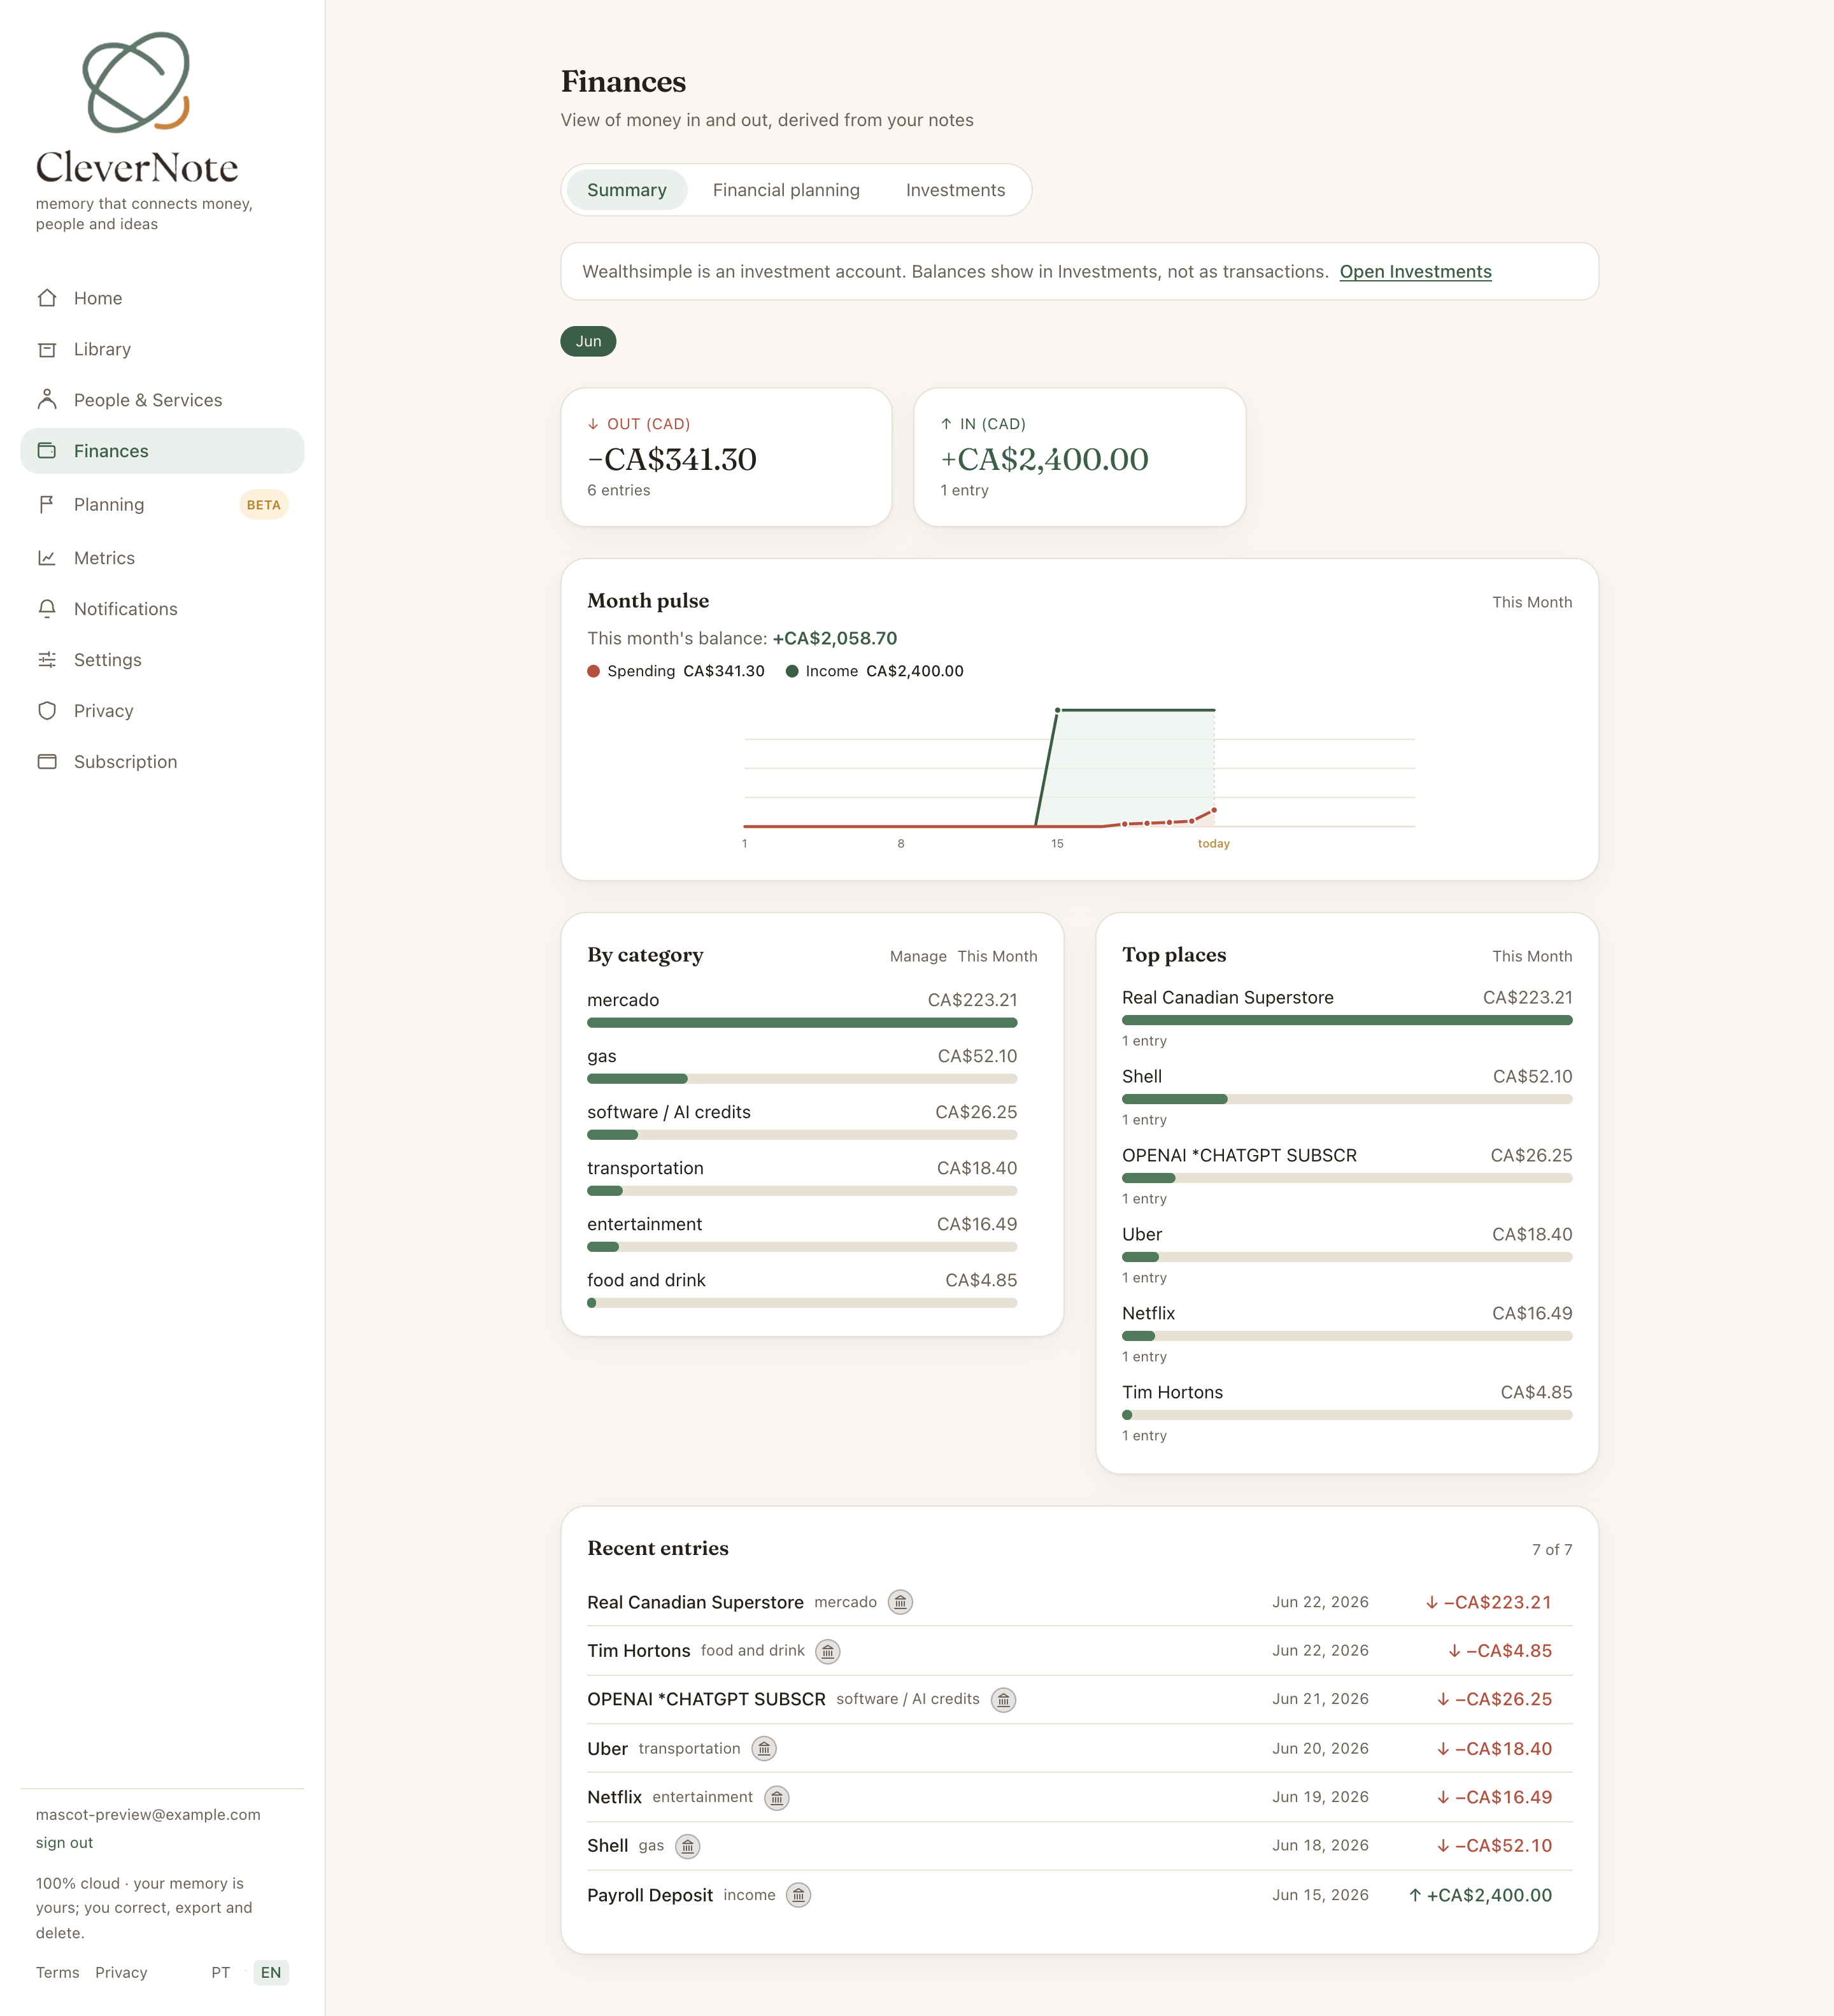This screenshot has height=2016, width=1834.
Task: Open This Month filter in Month pulse
Action: 1532,603
